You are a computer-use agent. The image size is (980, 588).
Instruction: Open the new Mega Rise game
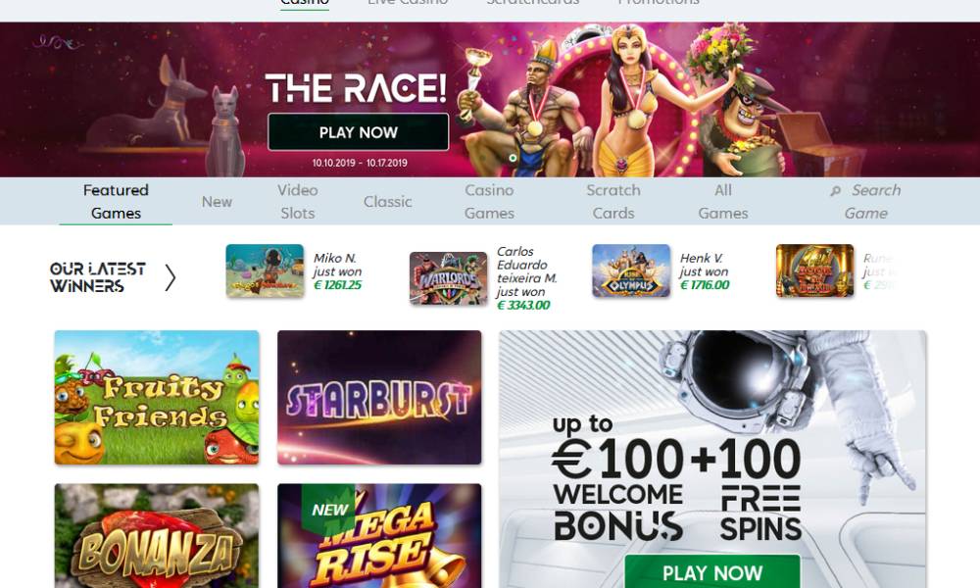pyautogui.click(x=379, y=535)
